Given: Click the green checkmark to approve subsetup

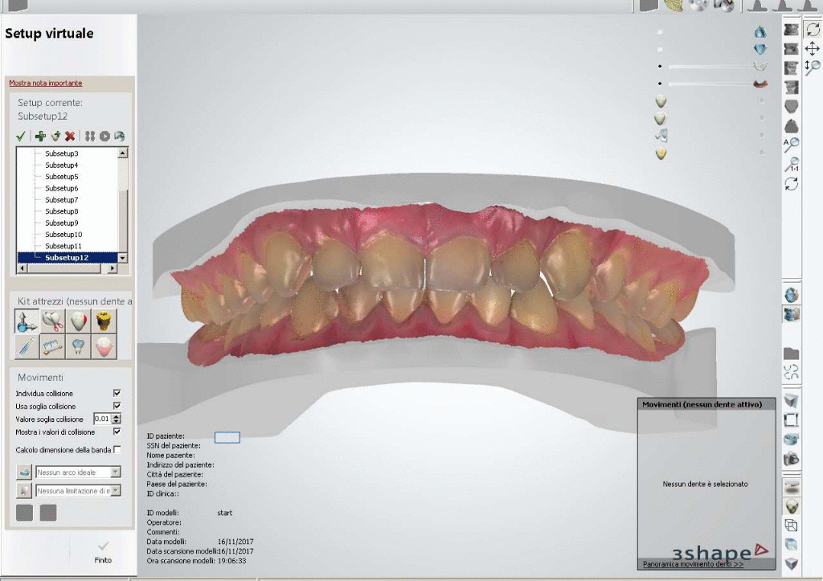Looking at the screenshot, I should coord(21,137).
